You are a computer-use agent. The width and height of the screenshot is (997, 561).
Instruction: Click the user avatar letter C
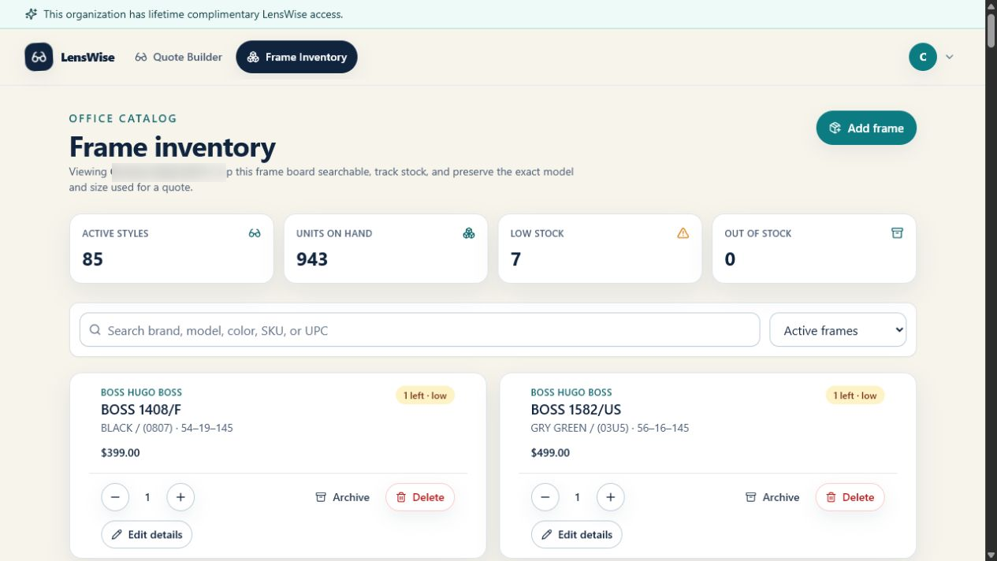pos(923,57)
